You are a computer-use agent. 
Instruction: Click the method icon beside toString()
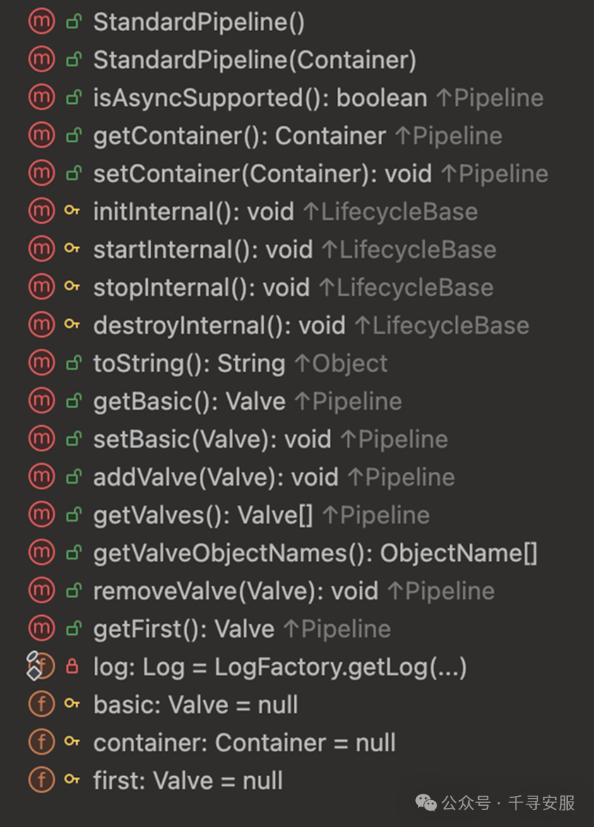coord(41,363)
